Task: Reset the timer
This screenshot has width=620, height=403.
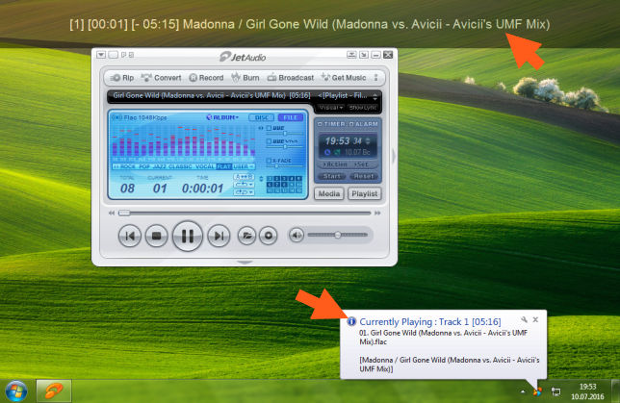Action: click(x=364, y=176)
